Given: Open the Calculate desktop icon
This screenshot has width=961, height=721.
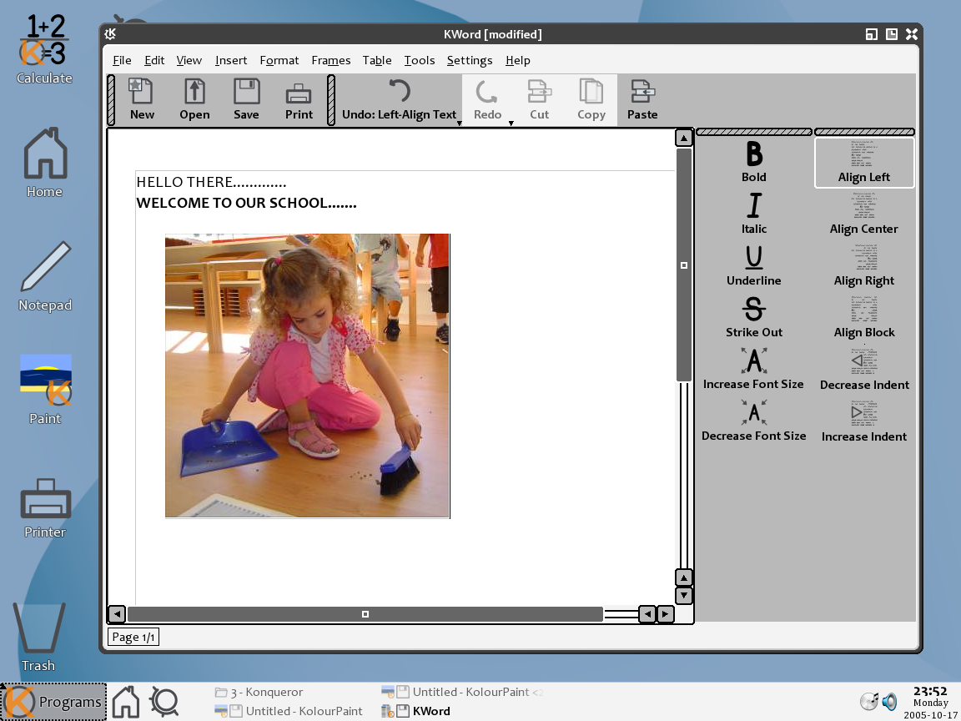Looking at the screenshot, I should point(44,50).
